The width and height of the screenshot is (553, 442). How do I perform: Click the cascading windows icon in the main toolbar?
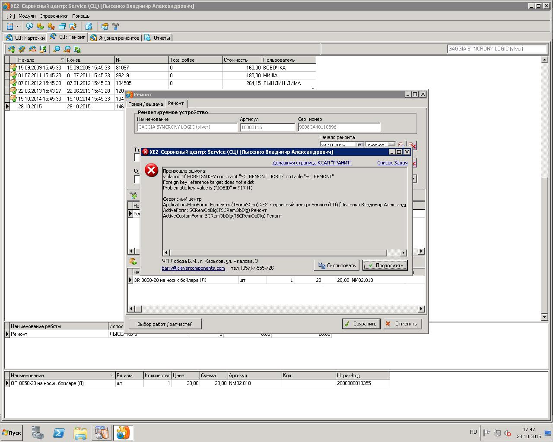(x=62, y=27)
